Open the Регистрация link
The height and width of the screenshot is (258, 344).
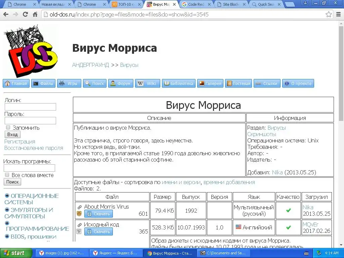[20, 141]
